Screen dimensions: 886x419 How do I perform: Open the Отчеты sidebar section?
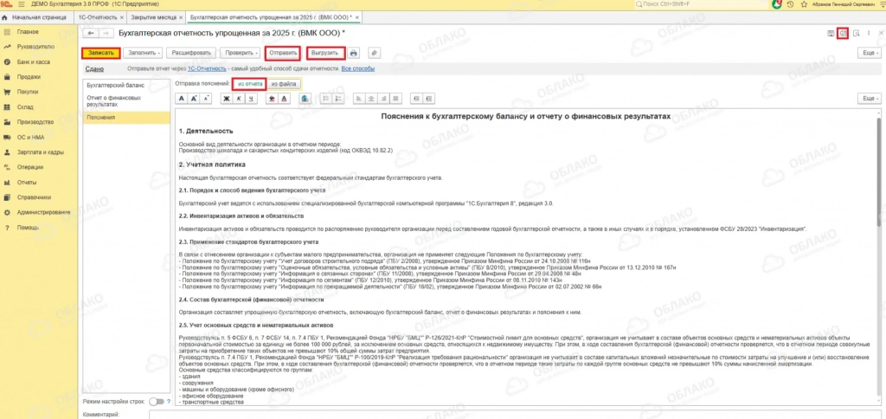coord(27,182)
